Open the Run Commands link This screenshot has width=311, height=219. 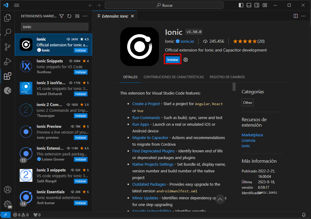(146, 118)
